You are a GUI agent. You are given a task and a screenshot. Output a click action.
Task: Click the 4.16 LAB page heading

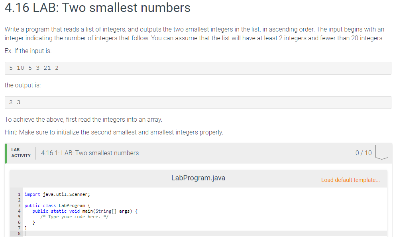98,8
